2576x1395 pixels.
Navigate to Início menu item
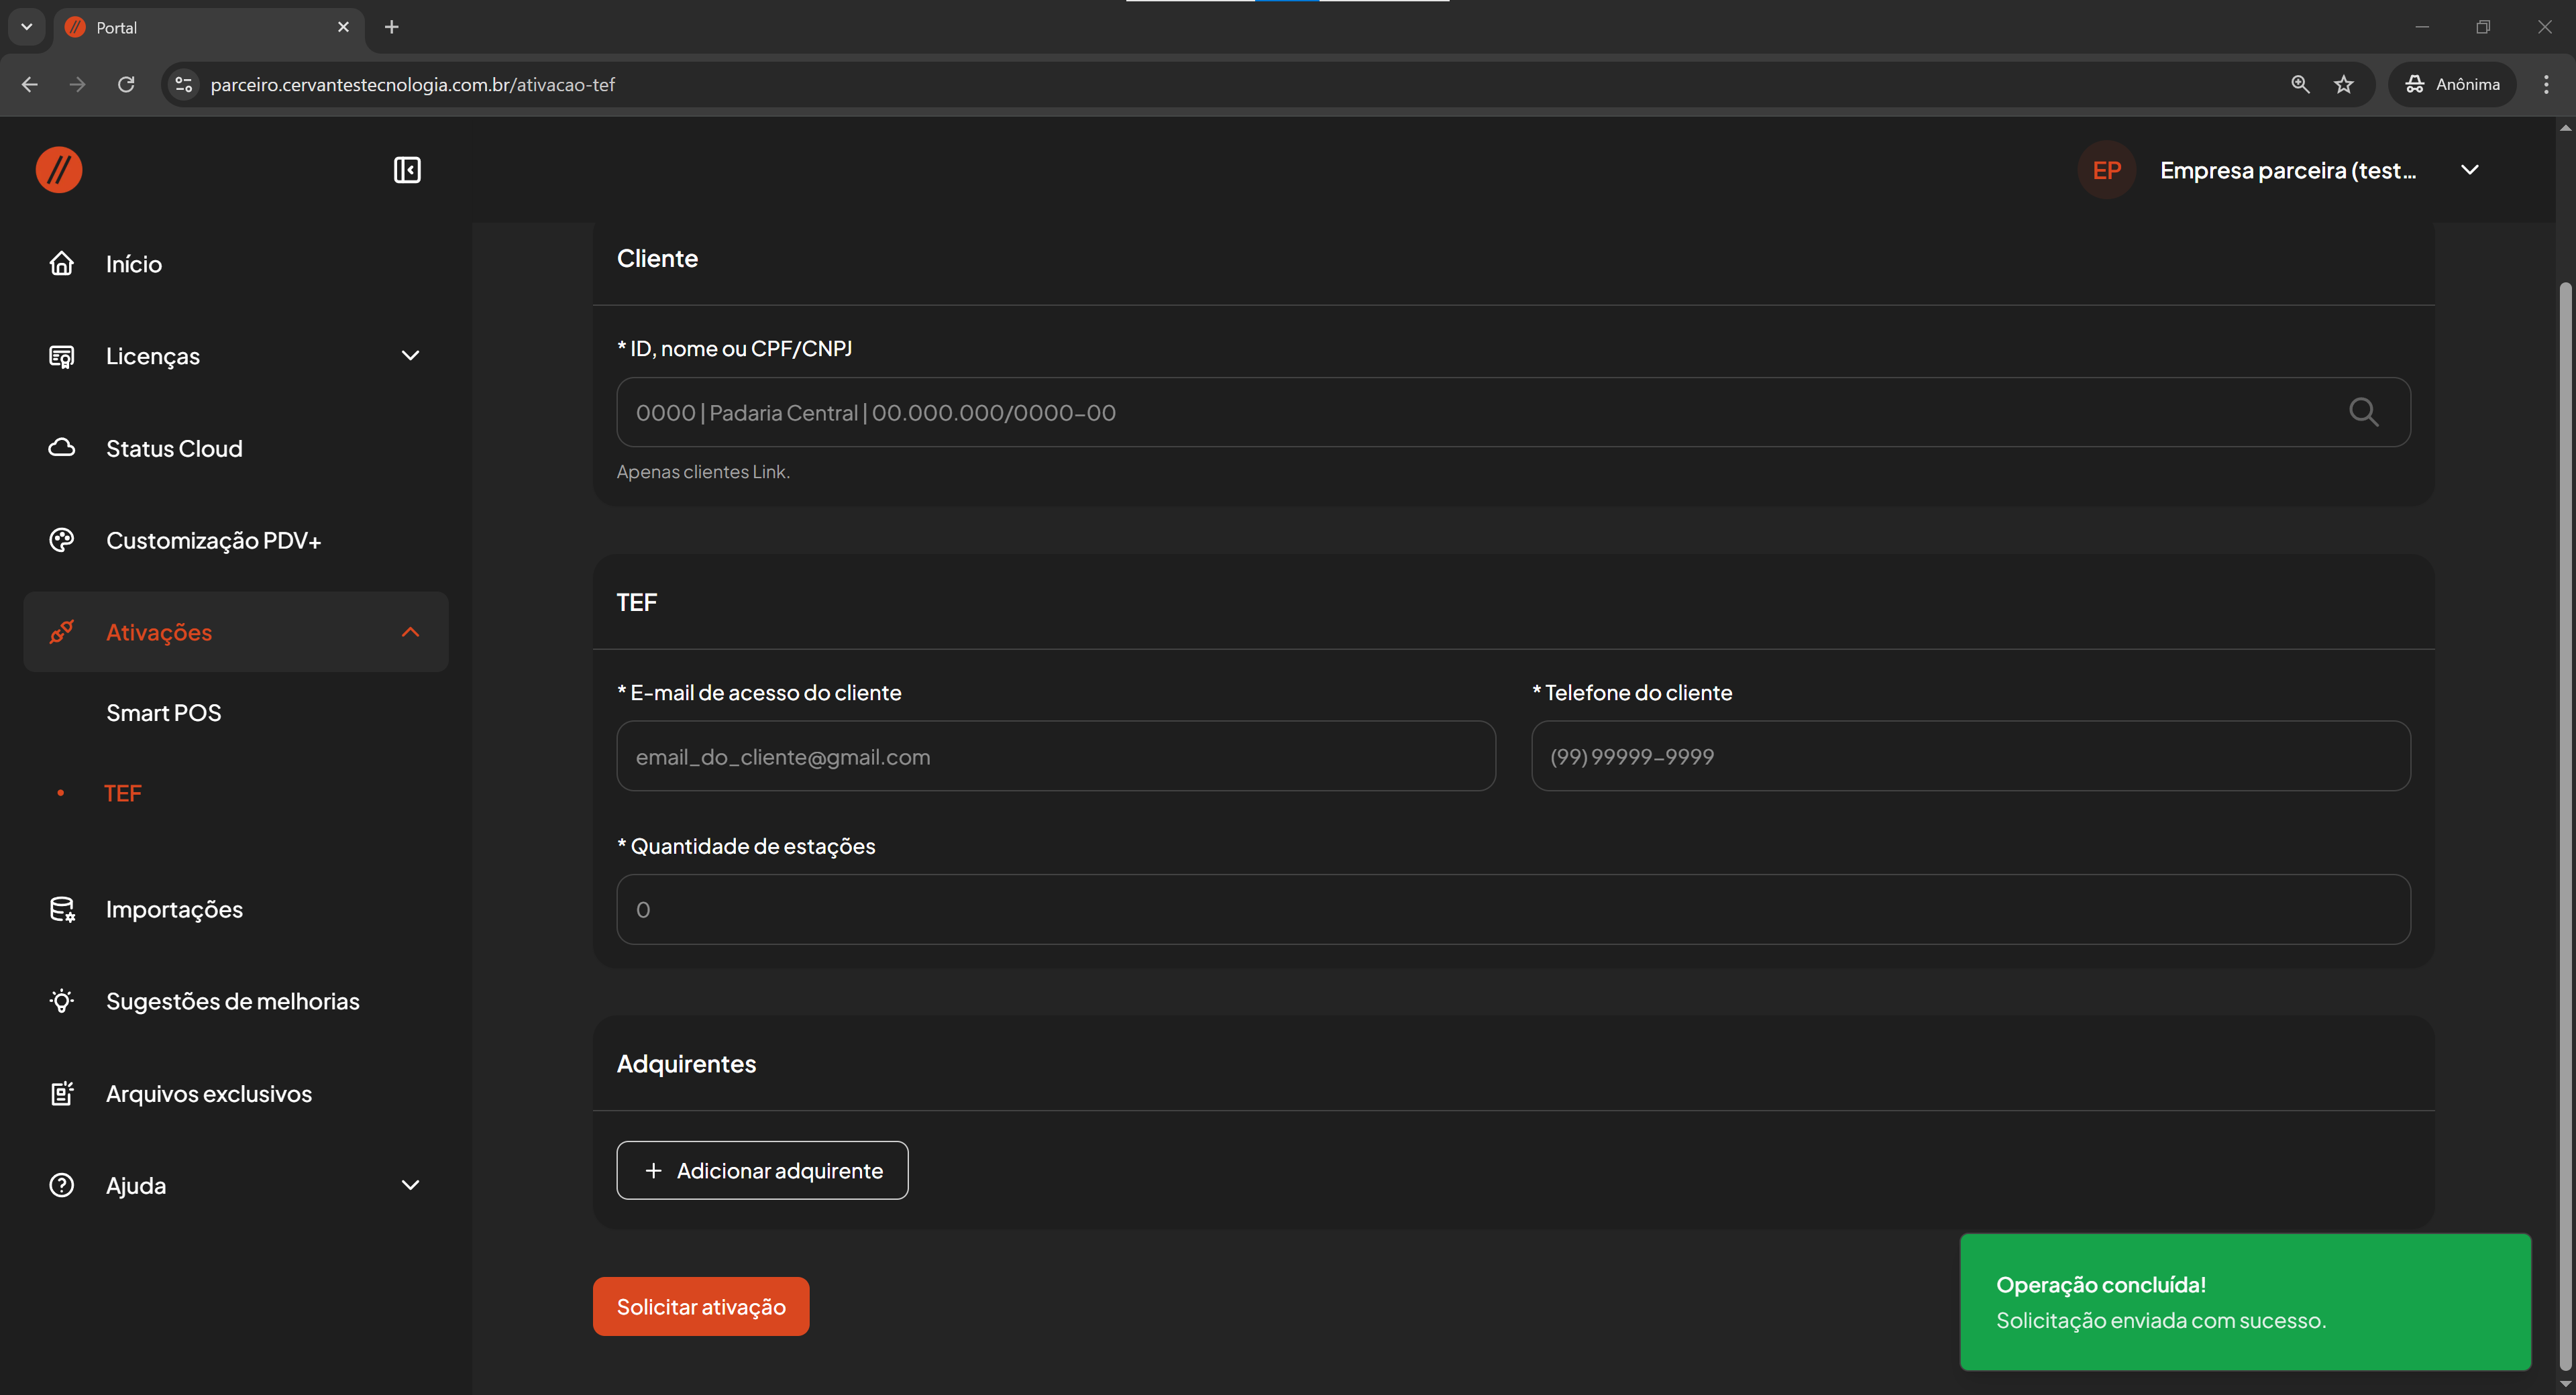(x=134, y=264)
